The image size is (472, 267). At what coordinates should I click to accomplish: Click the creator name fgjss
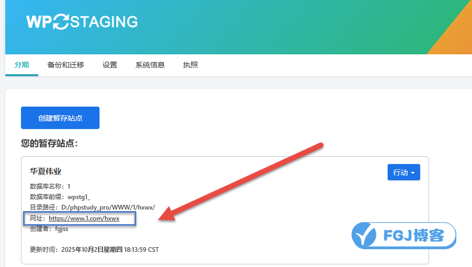61,229
